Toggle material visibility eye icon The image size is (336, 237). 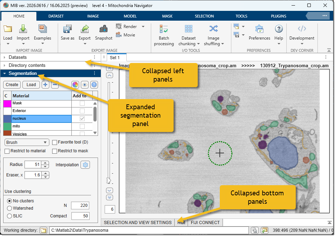[85, 85]
